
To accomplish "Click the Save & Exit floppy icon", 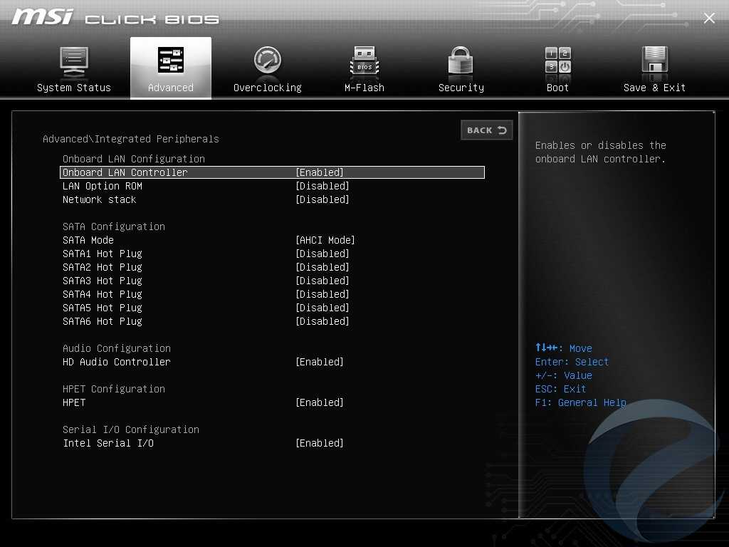I will pos(654,61).
